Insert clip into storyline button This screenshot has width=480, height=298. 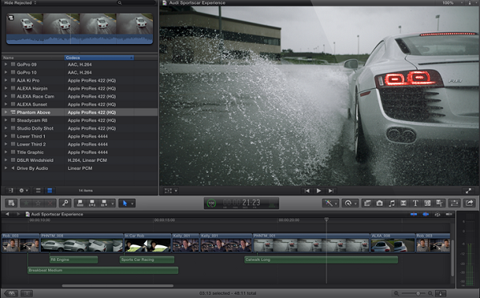click(92, 203)
